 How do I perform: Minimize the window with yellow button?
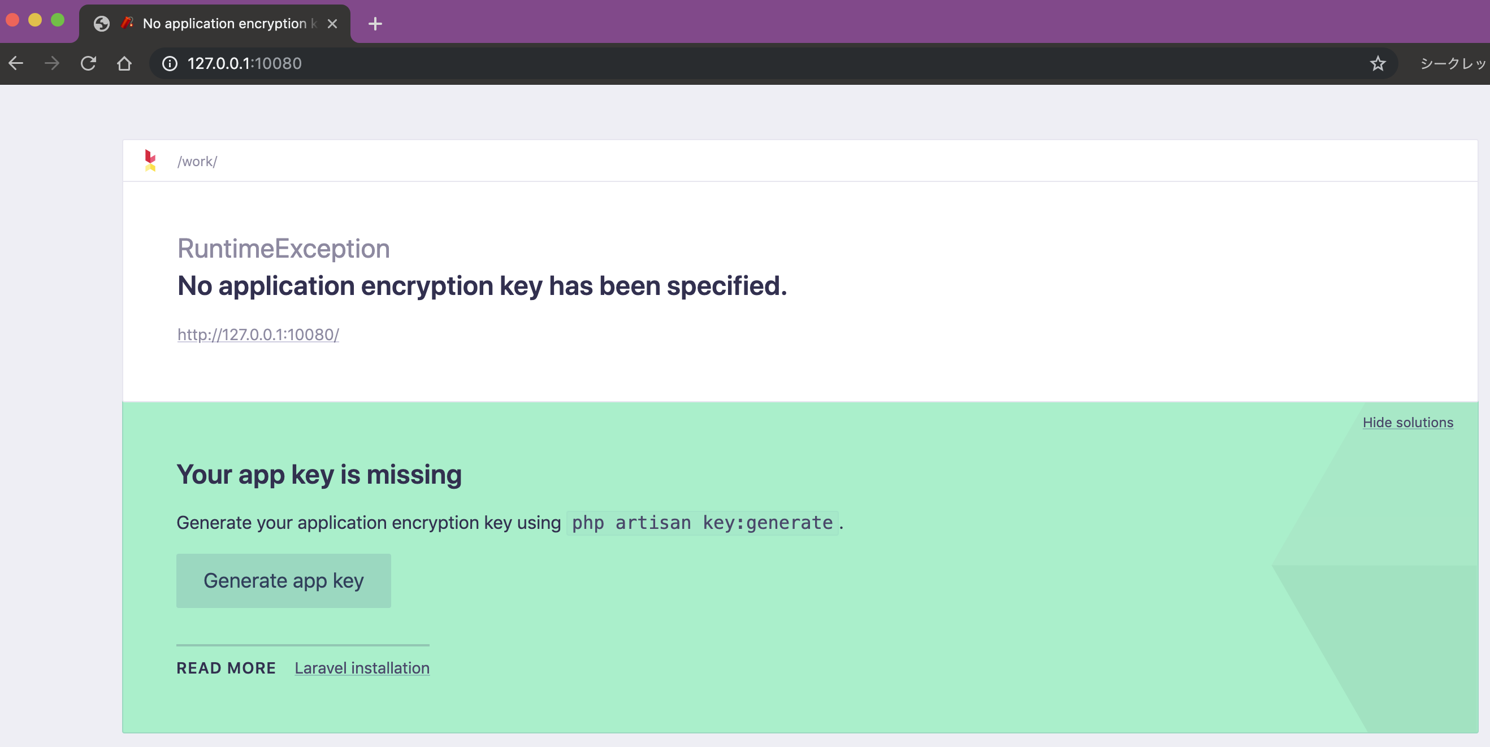[x=35, y=20]
